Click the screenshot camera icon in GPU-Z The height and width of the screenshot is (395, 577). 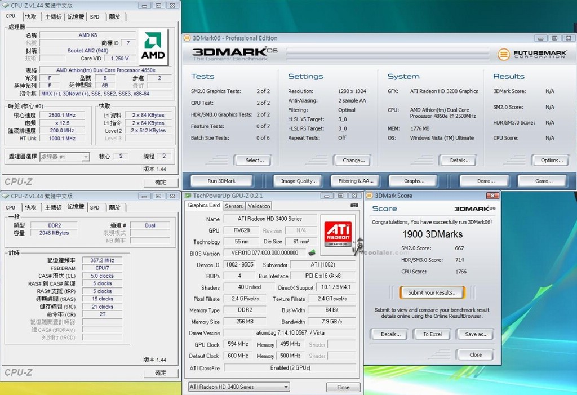pyautogui.click(x=354, y=205)
